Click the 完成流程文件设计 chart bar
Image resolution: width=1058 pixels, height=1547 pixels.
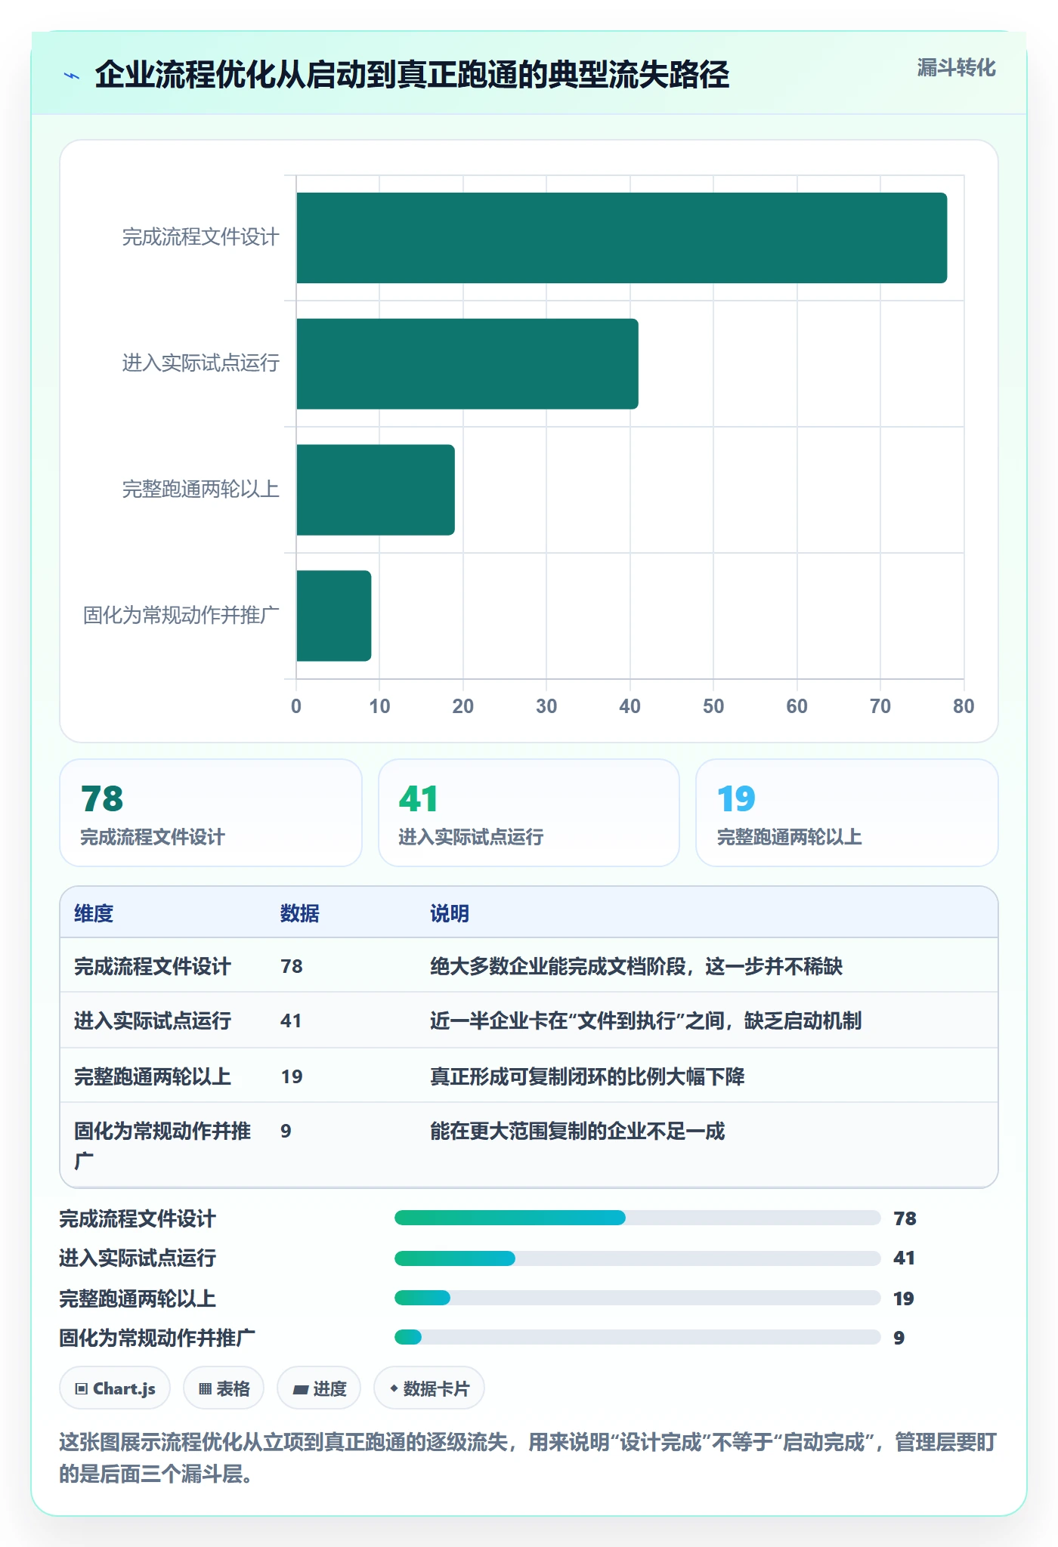[621, 238]
